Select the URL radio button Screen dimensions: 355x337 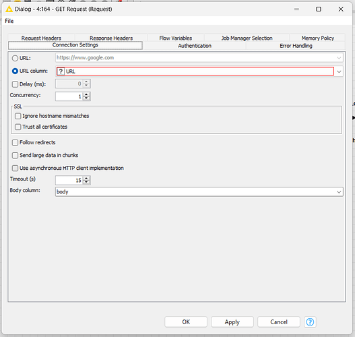15,58
